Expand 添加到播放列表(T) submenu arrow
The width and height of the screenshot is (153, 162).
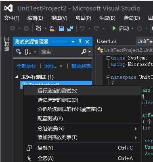(136, 138)
